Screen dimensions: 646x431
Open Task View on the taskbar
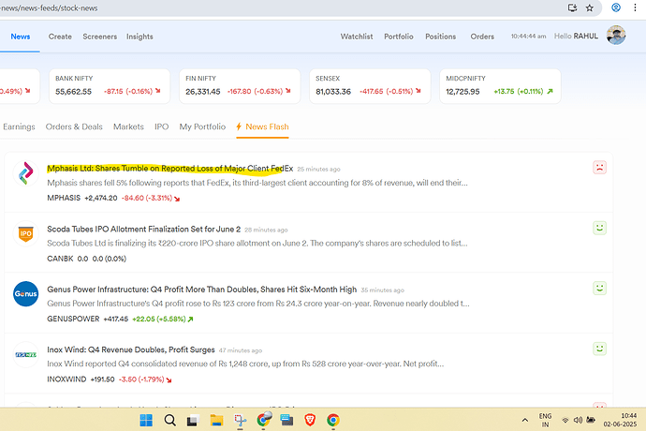pos(193,421)
